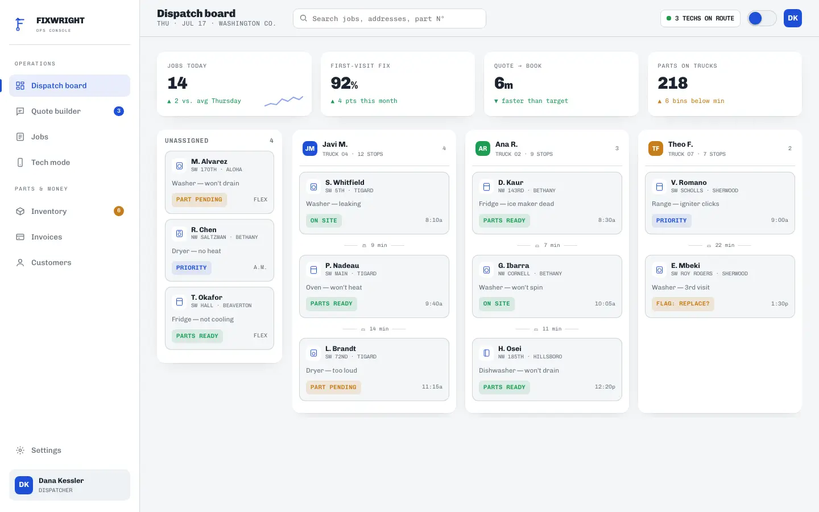Viewport: 819px width, 512px height.
Task: Click the washer icon on G. Ibarra card
Action: tap(486, 270)
